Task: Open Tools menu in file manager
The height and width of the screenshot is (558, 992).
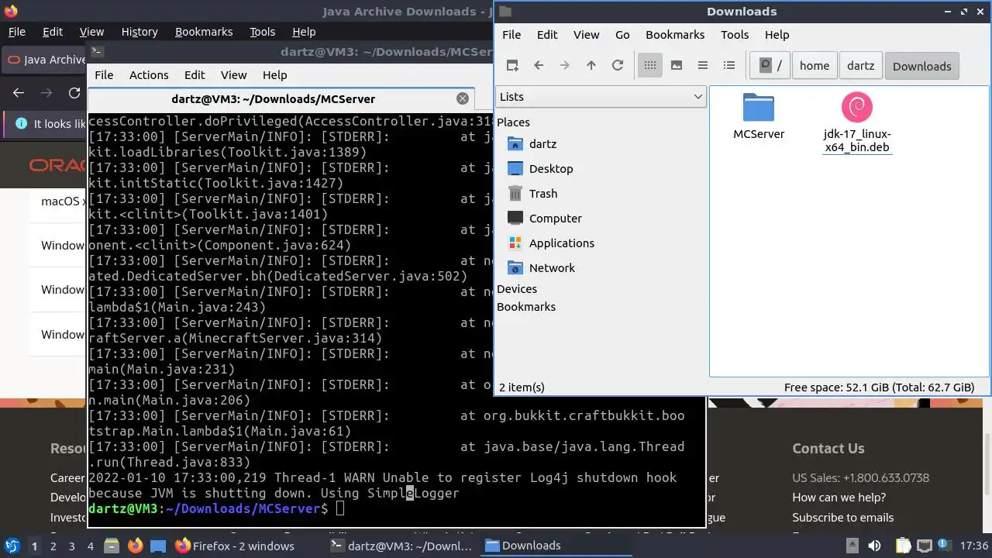Action: 735,35
